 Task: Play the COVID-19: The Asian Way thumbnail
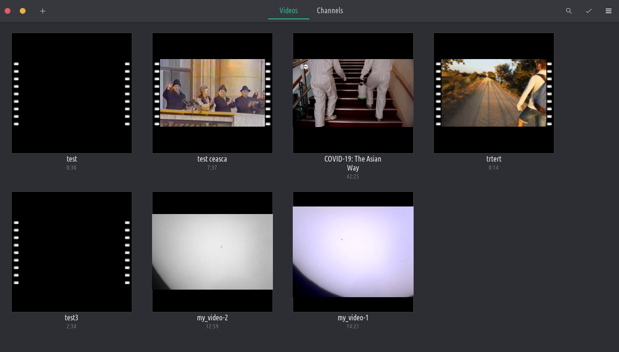tap(353, 93)
